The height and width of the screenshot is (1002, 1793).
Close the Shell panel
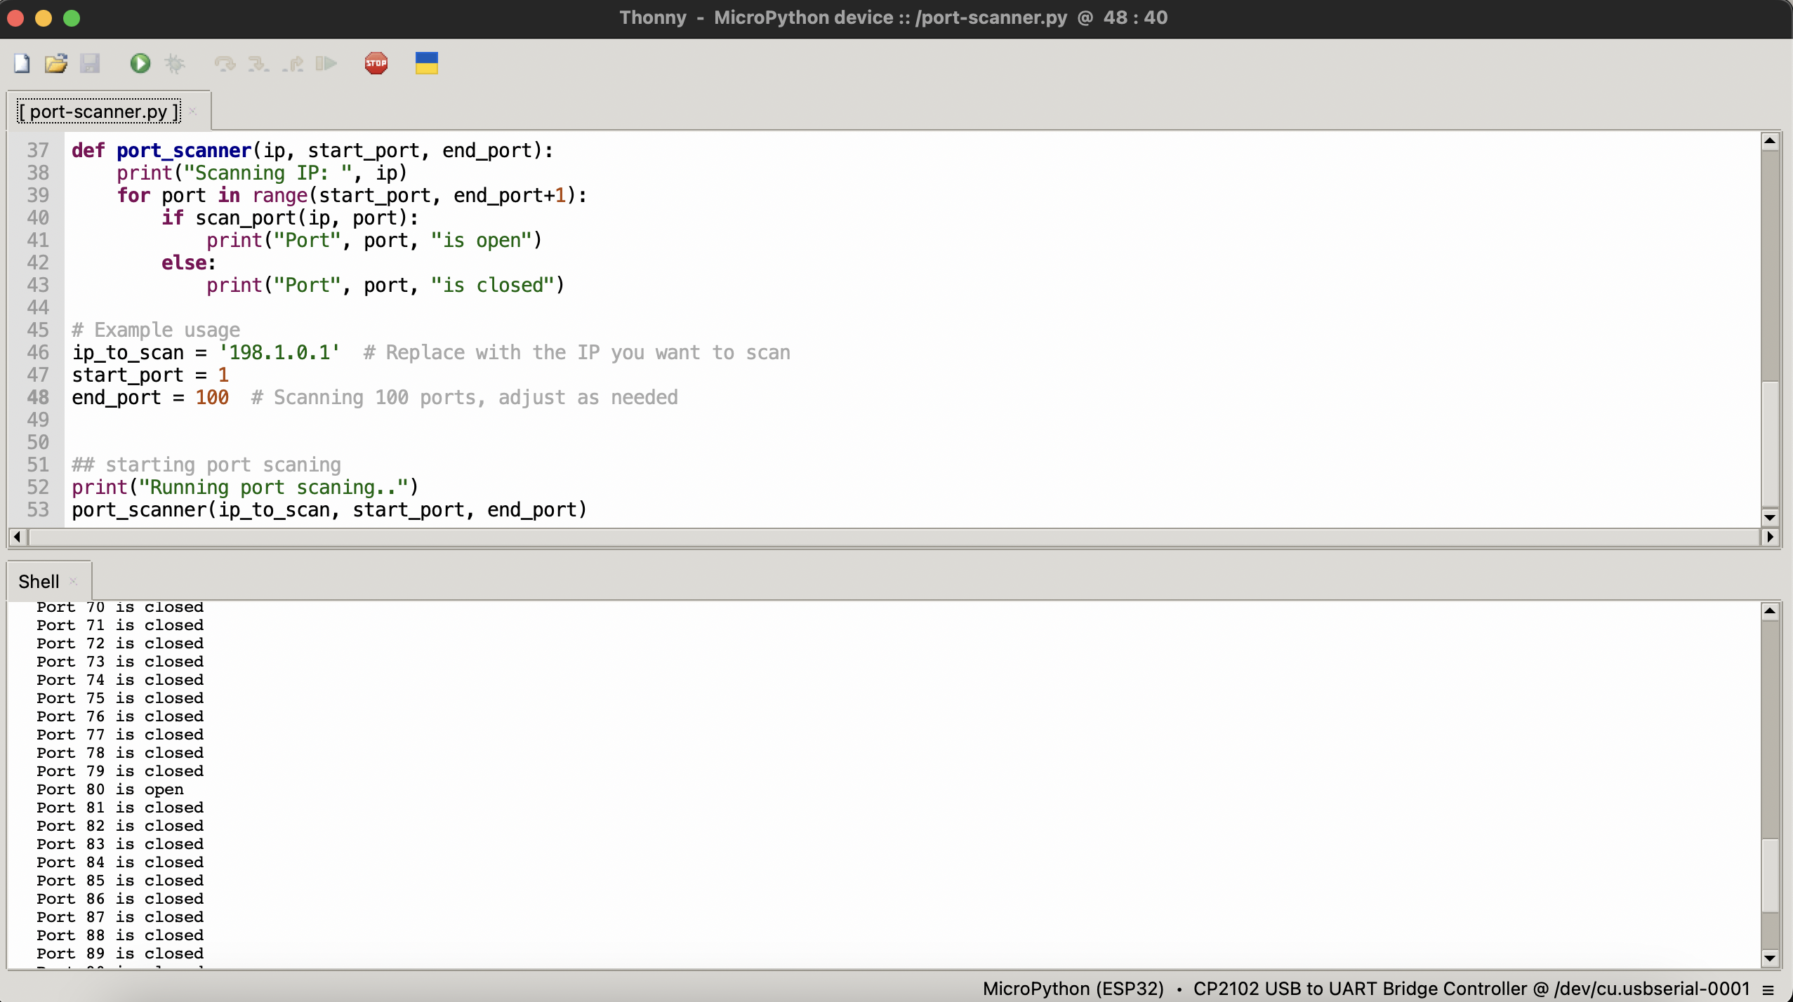[73, 581]
